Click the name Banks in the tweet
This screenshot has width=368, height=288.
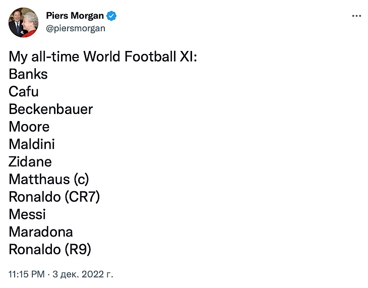click(28, 74)
